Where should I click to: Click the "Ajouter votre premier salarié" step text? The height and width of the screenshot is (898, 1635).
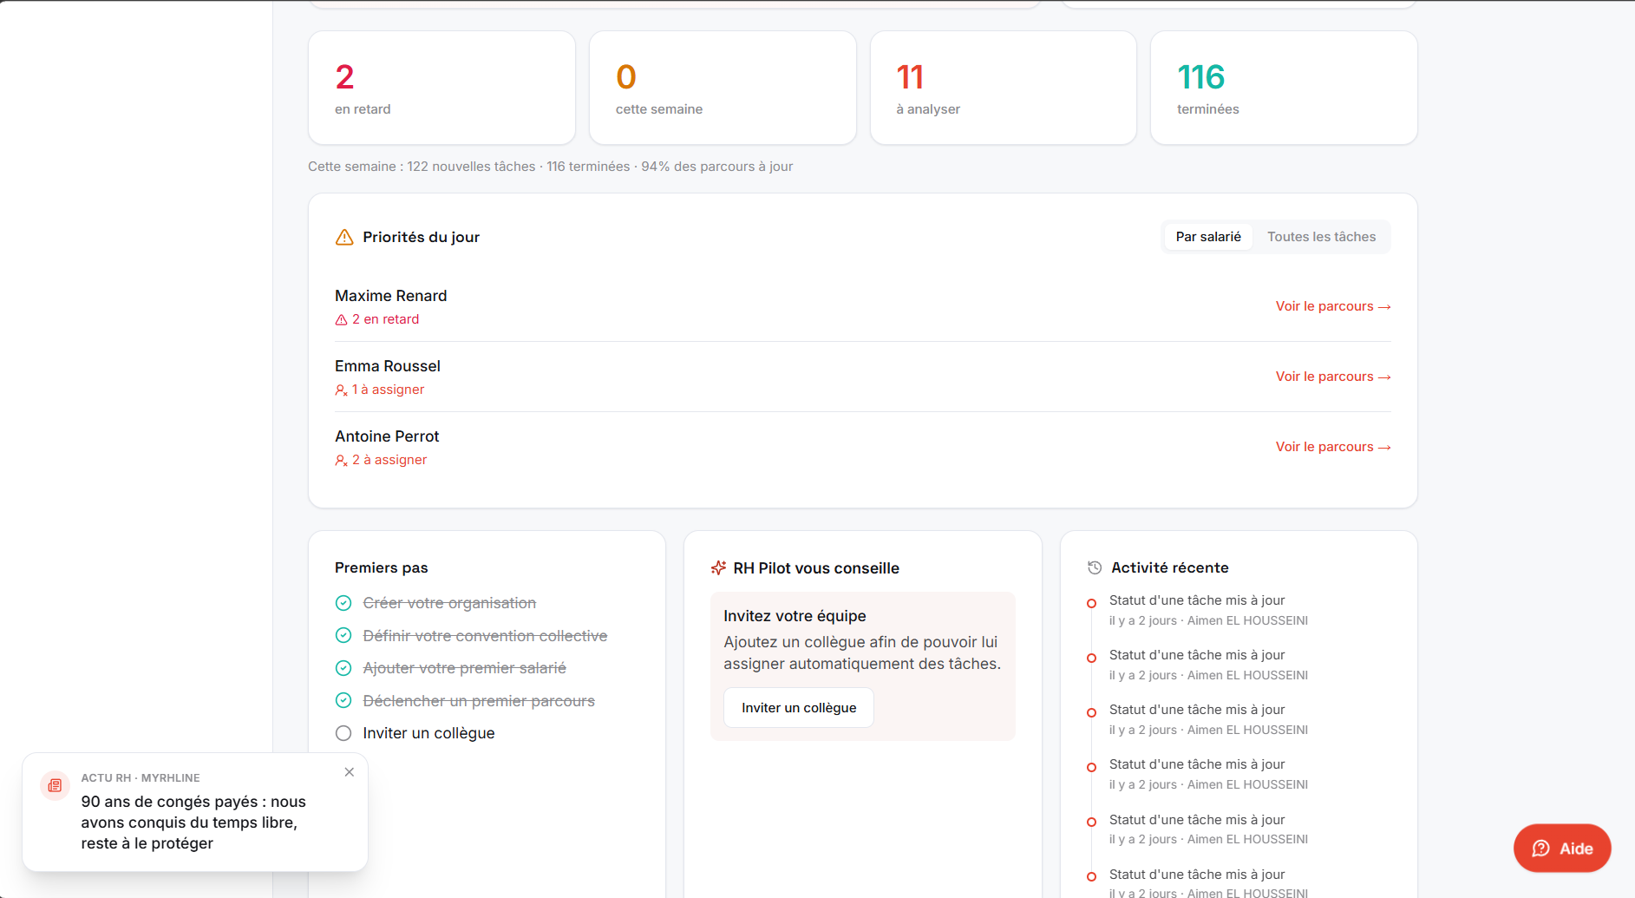(x=464, y=668)
